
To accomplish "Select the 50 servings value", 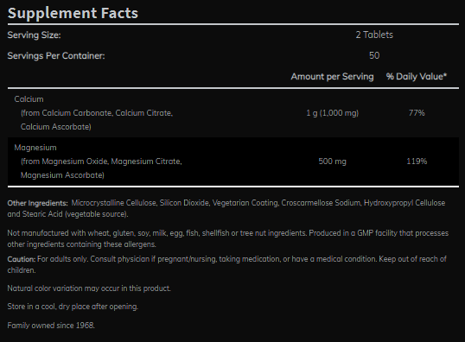I will [x=374, y=55].
